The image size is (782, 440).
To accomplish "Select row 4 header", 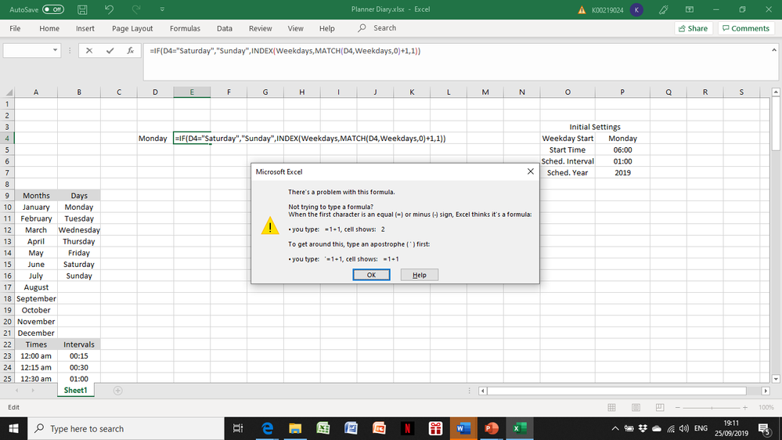I will pos(7,139).
